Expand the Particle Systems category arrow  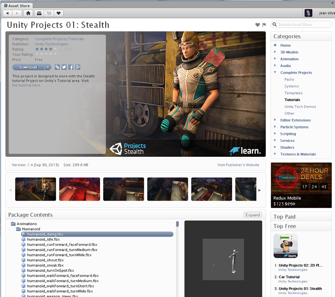pyautogui.click(x=275, y=127)
